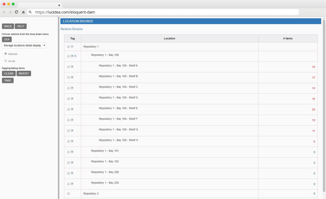Screen dimensions: 326x199
Task: Expand Bay 100 - Shelf H
Action: tap(72, 141)
